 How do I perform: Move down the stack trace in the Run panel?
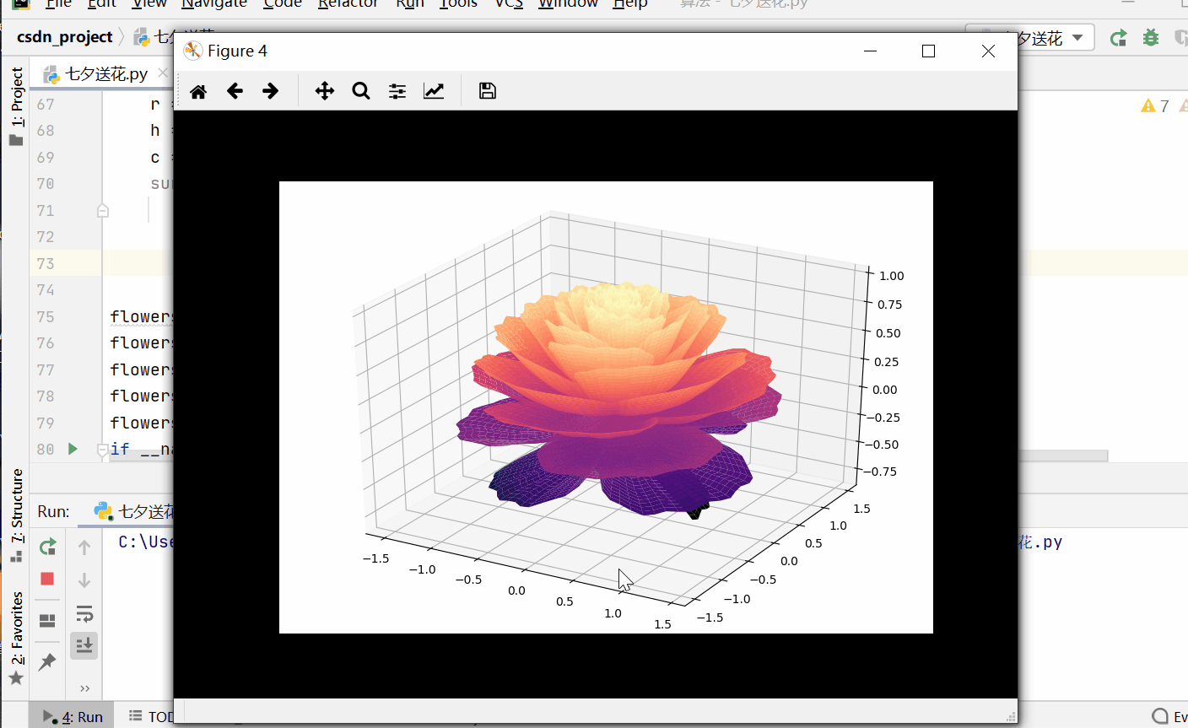coord(84,580)
